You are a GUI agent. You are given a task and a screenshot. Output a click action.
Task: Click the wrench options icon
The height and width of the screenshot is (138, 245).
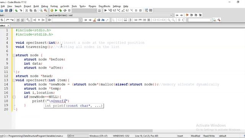[219, 20]
